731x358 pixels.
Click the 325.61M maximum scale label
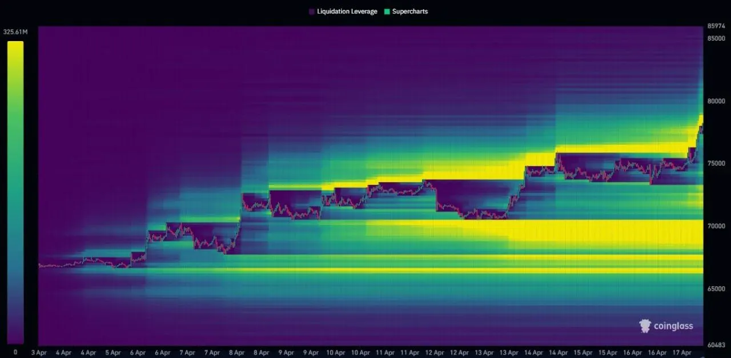point(15,32)
